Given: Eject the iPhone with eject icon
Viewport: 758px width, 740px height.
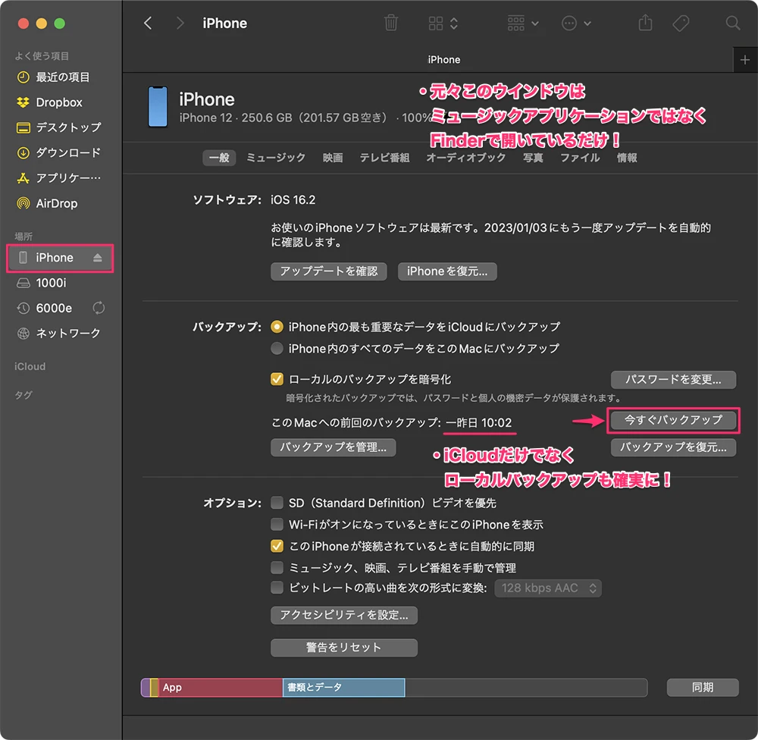Looking at the screenshot, I should click(x=98, y=258).
